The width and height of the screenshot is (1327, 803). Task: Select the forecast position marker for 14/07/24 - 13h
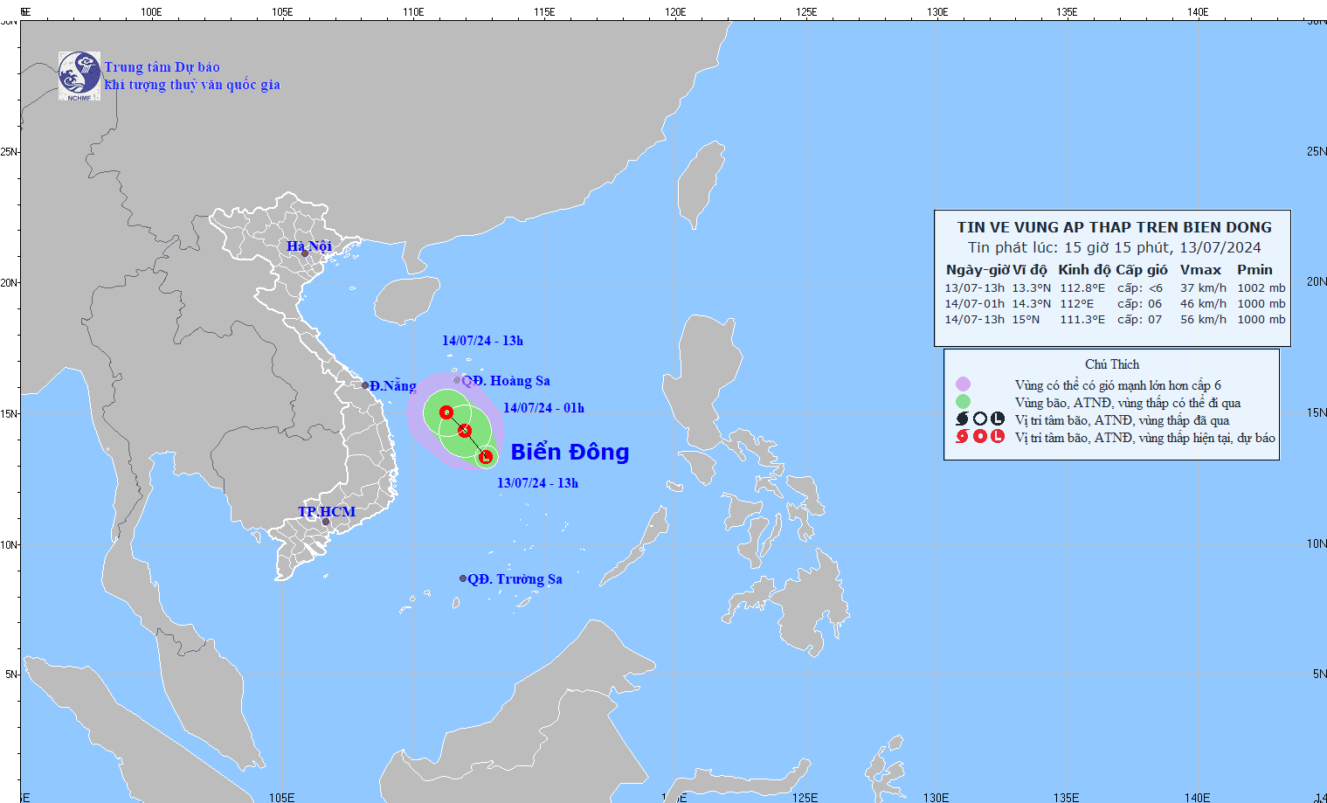point(446,412)
